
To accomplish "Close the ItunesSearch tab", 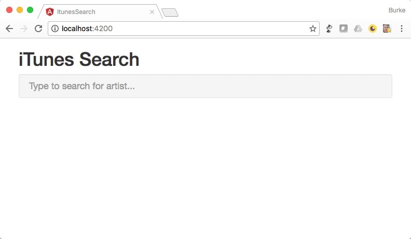I will [152, 12].
